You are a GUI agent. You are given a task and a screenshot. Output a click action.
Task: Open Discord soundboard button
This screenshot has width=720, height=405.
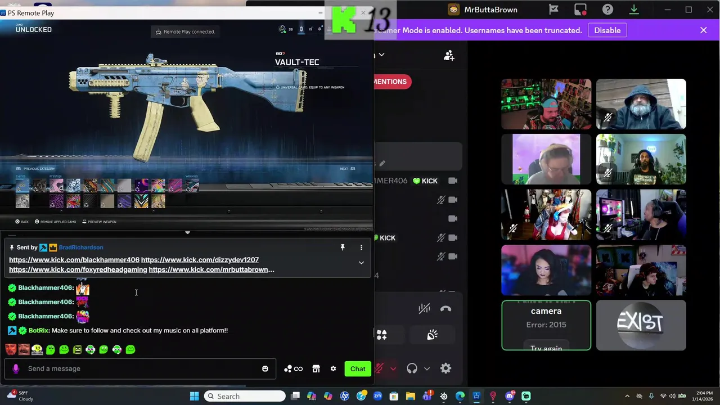(432, 335)
